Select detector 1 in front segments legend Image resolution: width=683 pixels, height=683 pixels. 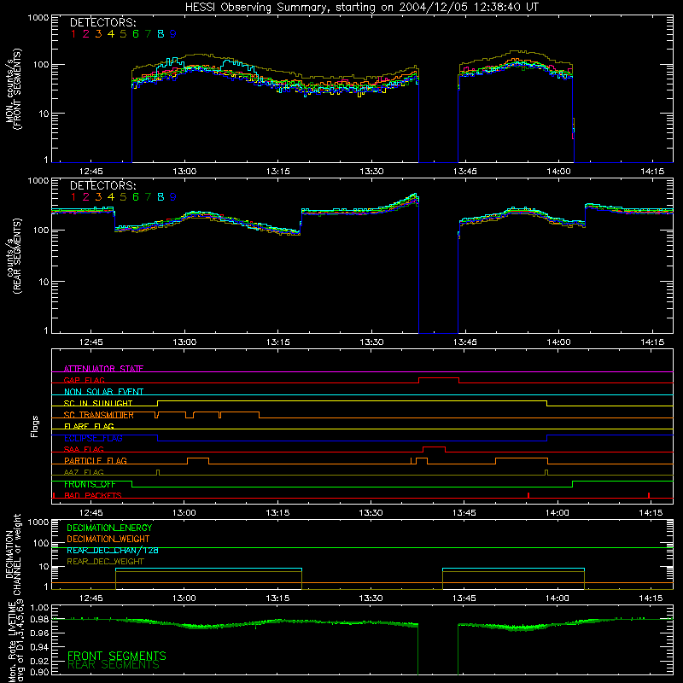[x=73, y=34]
